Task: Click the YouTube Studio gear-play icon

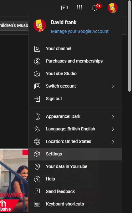Action: coord(37,74)
